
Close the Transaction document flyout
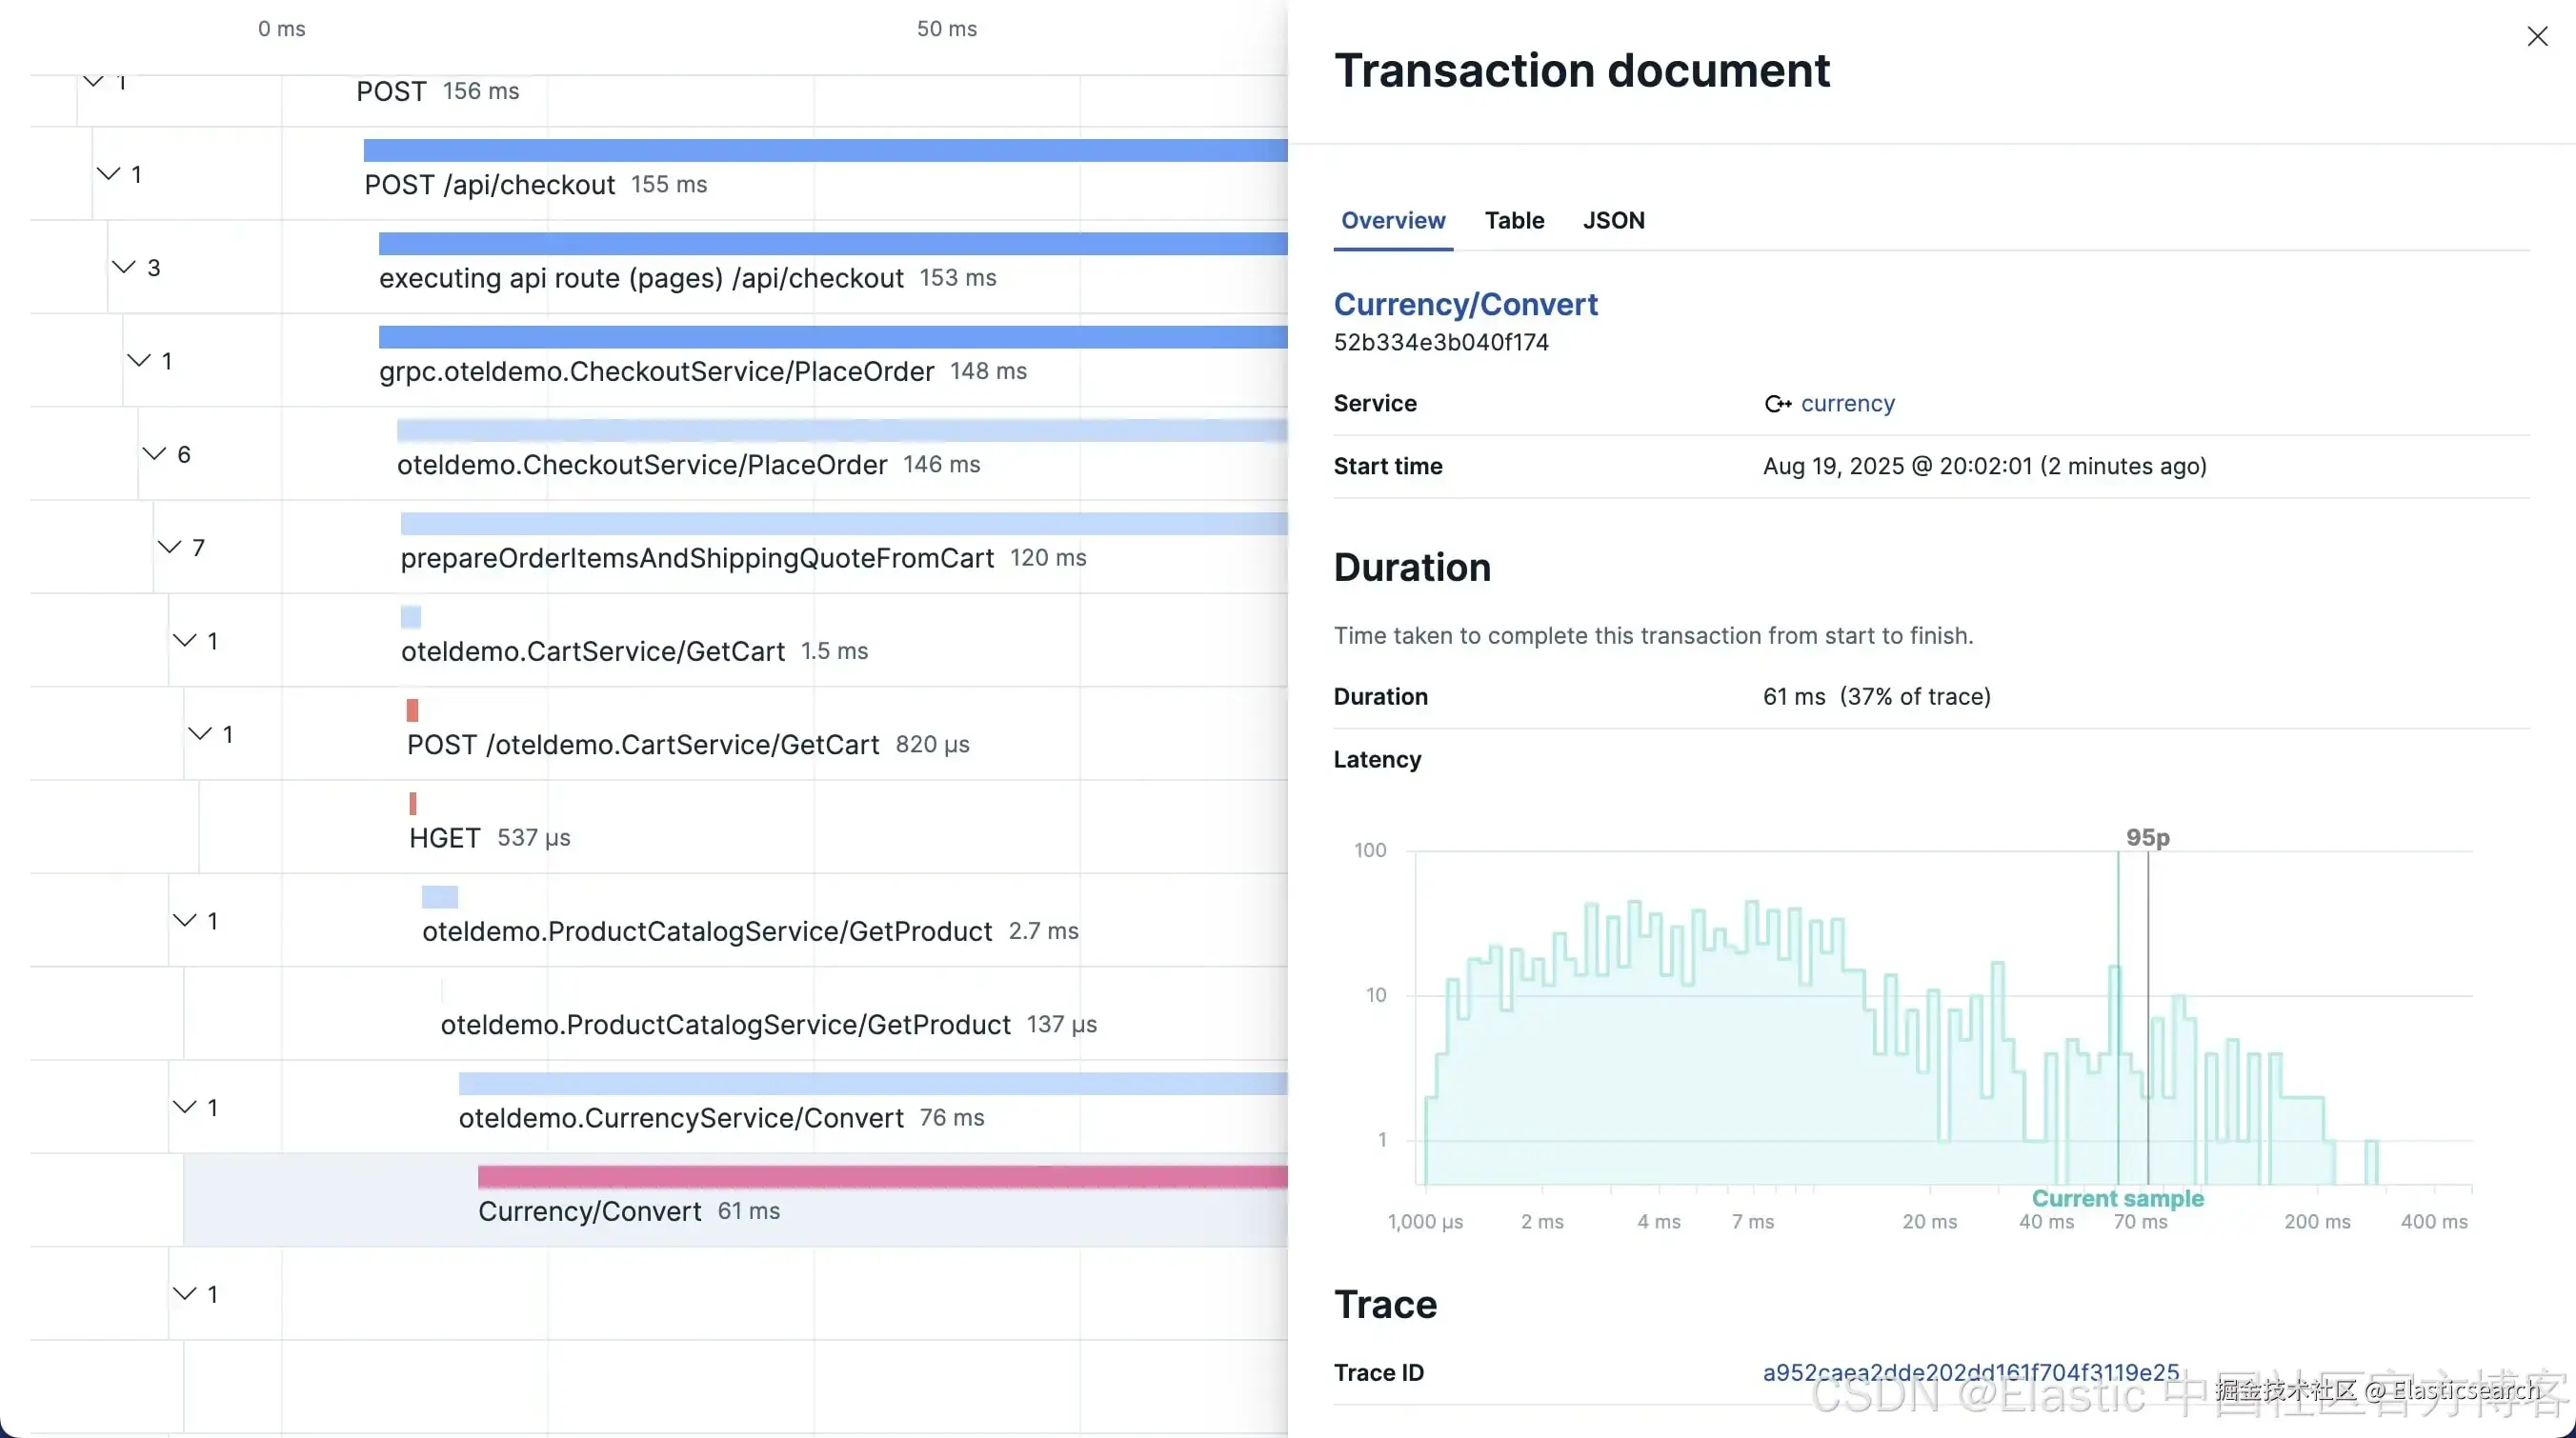[x=2537, y=37]
